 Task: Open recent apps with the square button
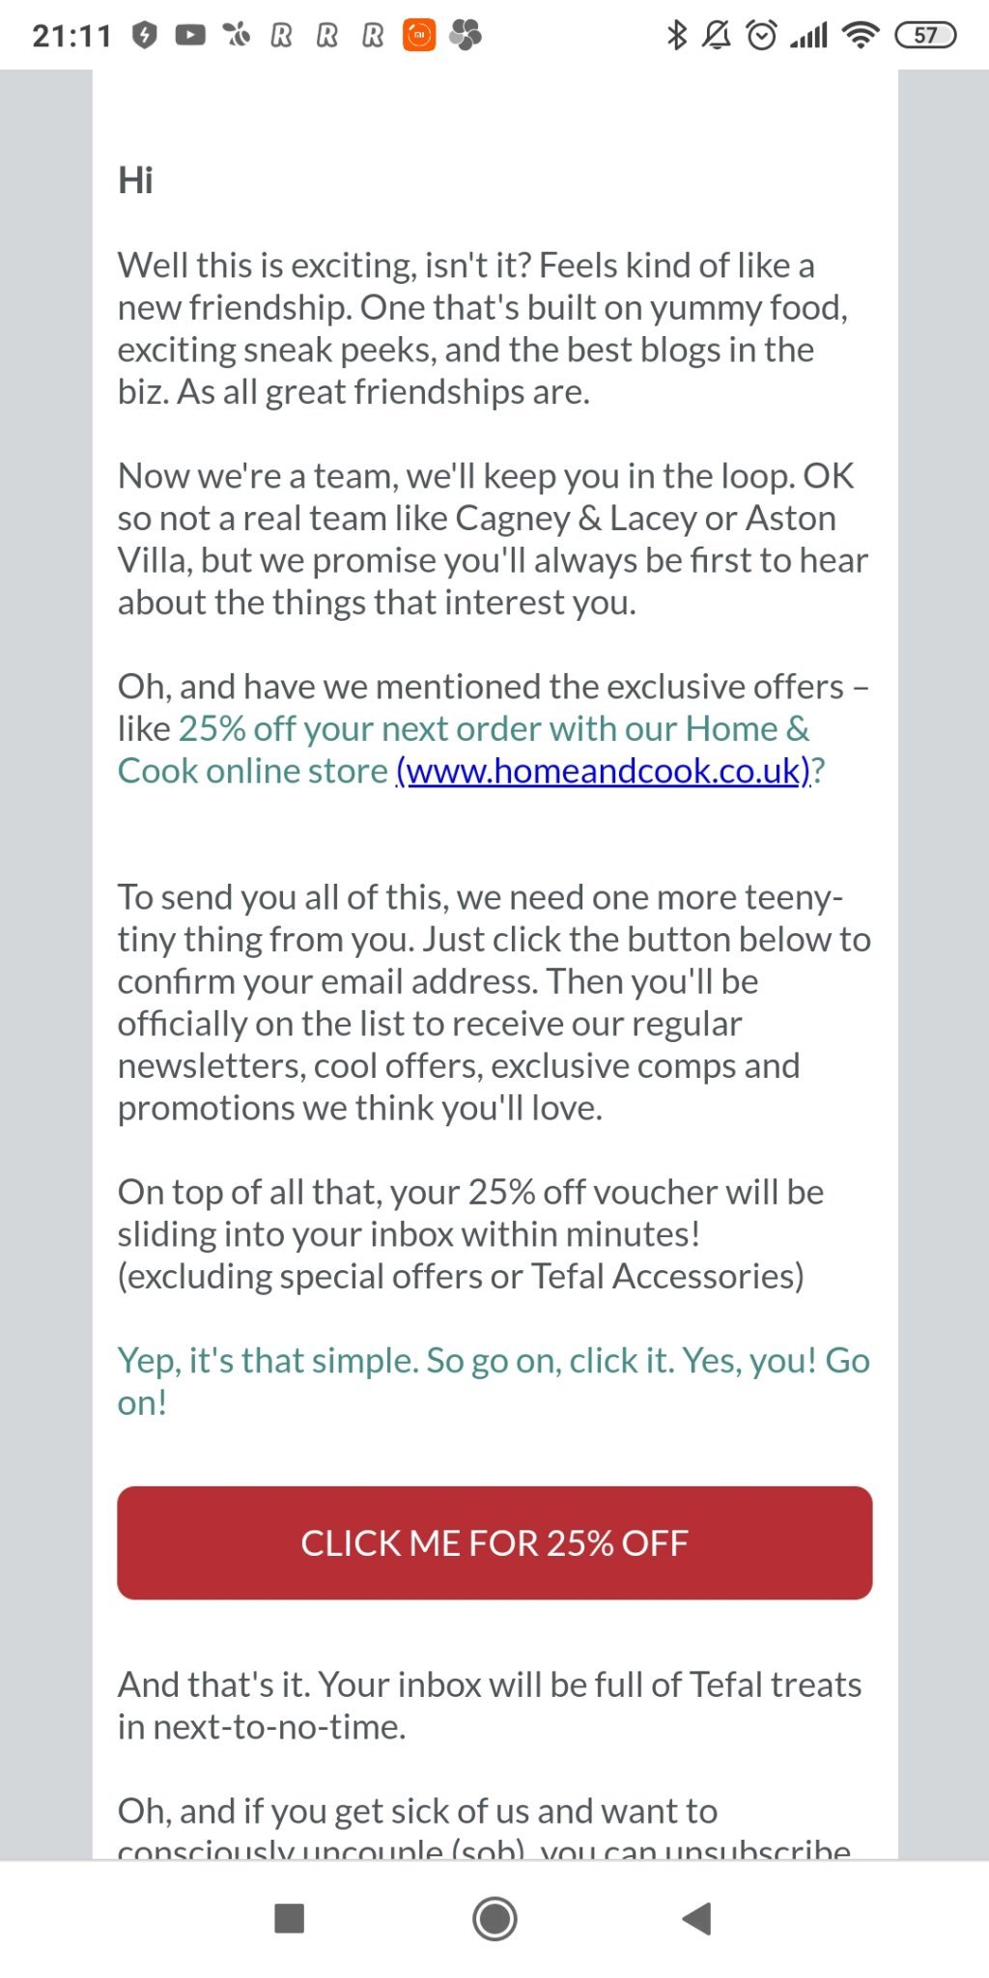click(x=289, y=1918)
